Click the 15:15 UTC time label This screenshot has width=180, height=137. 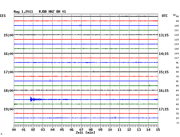(x=164, y=72)
